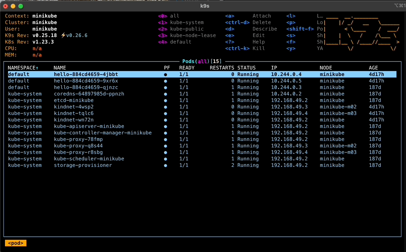Viewport: 406px width, 252px height.
Task: Click the PF dot for kindnet-tqlc6
Action: pos(166,113)
